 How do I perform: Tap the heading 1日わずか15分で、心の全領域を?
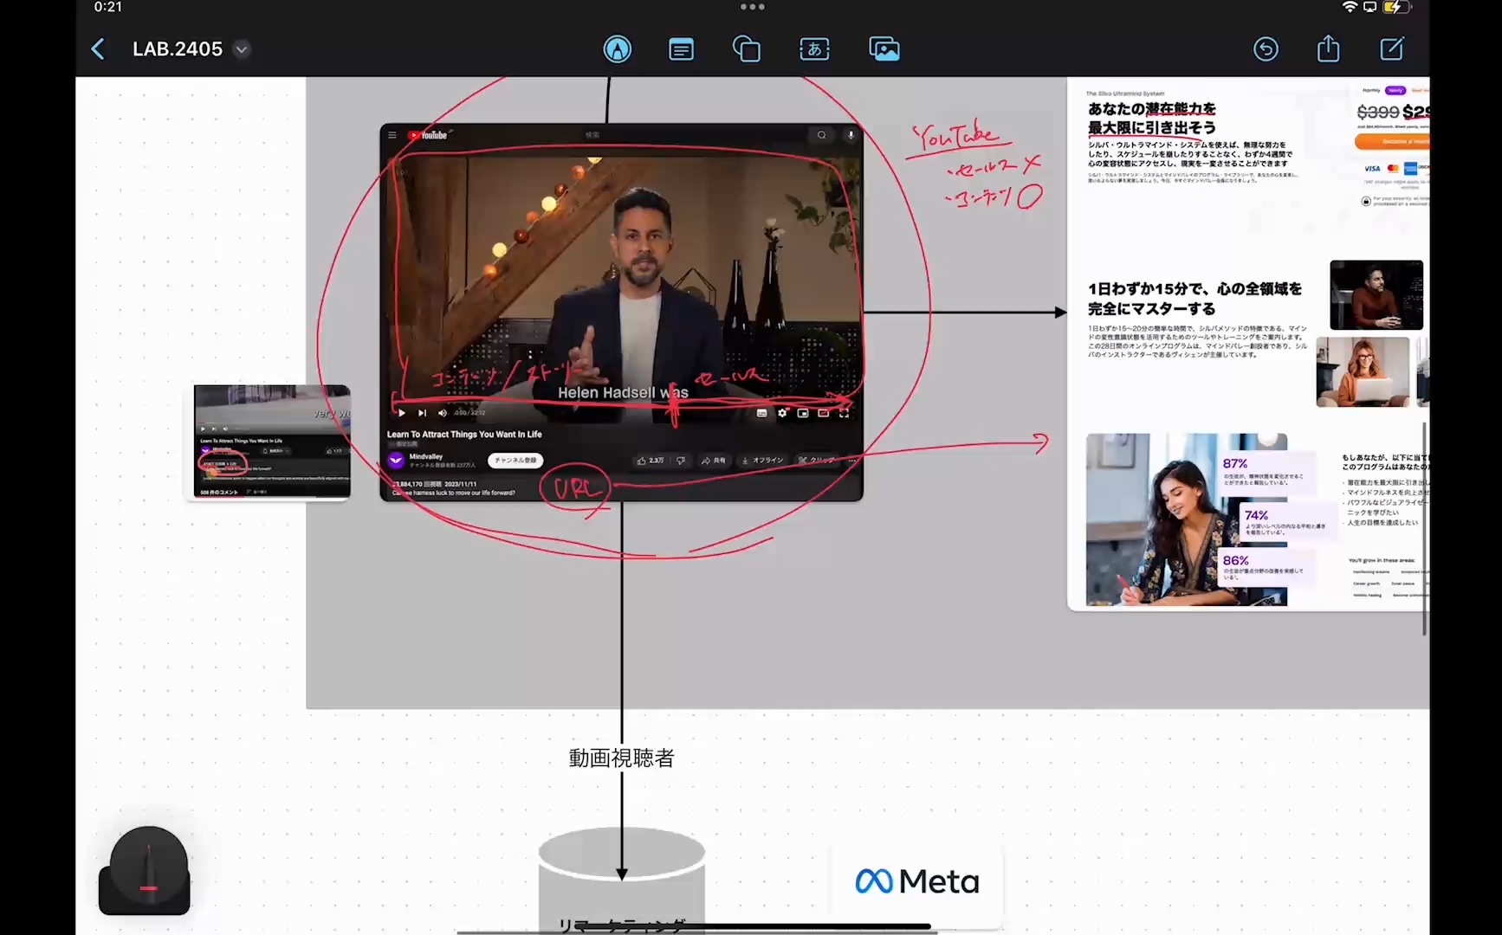tap(1194, 289)
